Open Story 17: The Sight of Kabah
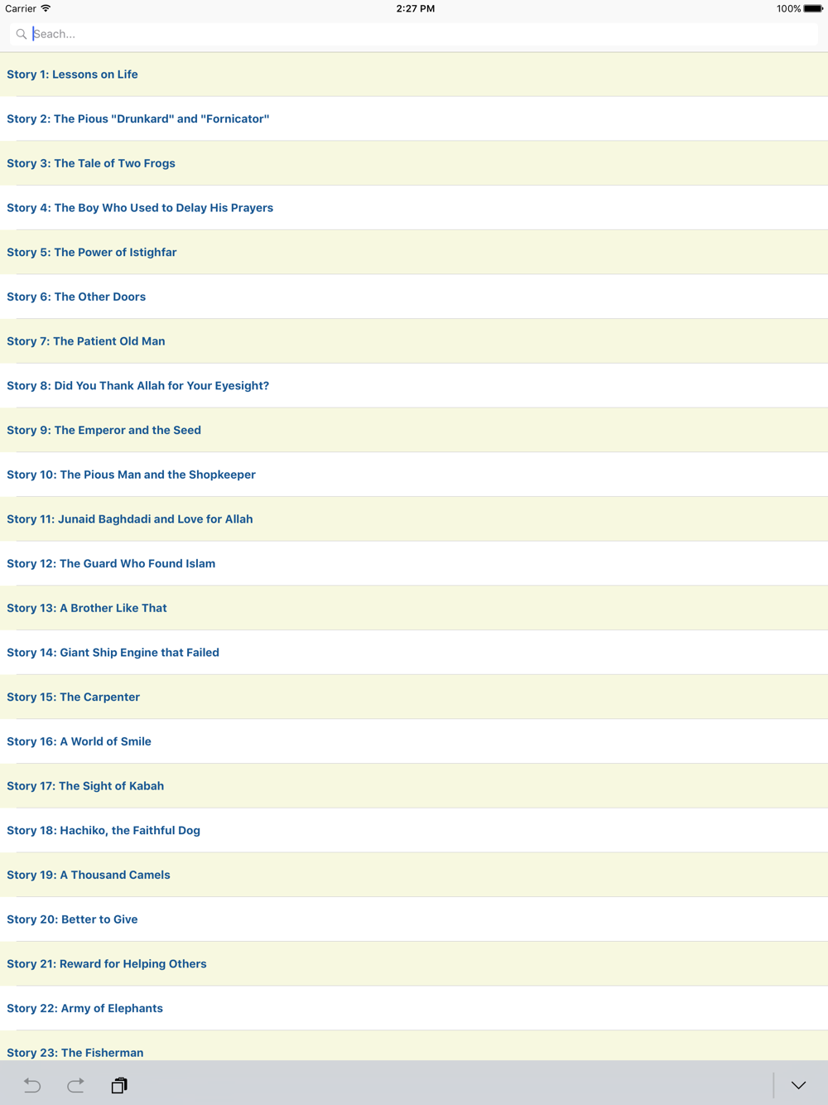 click(x=414, y=786)
